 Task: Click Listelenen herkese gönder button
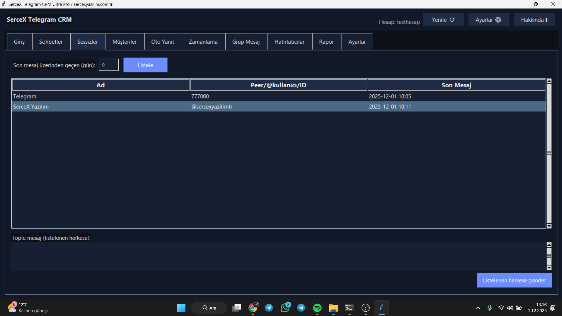click(x=514, y=281)
